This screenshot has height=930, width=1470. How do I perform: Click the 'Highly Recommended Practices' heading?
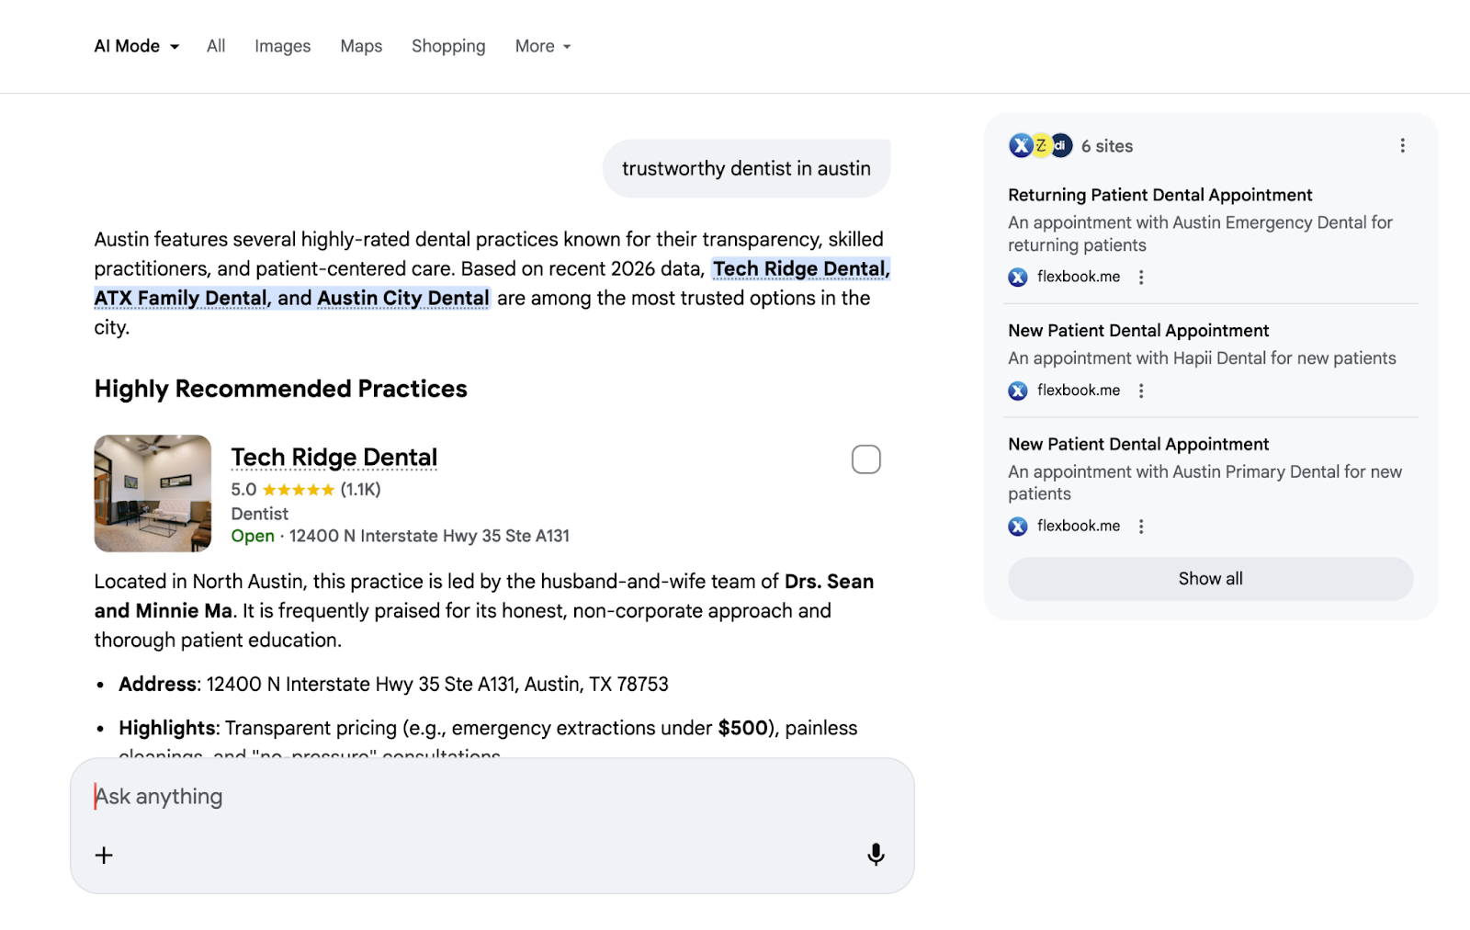point(280,389)
